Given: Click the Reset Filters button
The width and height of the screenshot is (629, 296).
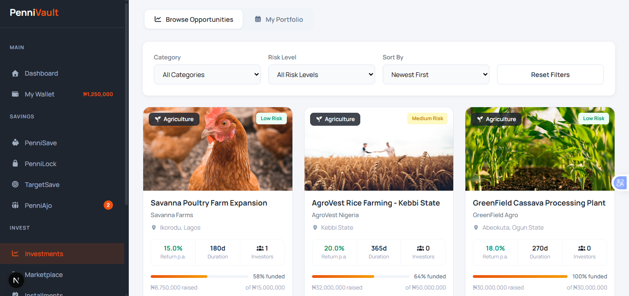Looking at the screenshot, I should point(550,75).
